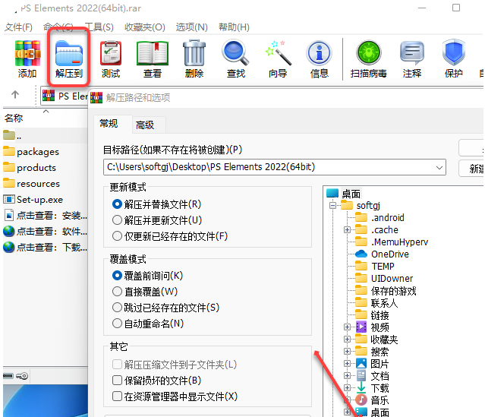Check 在资源管理器中显示文件(X) option
The image size is (485, 417).
pos(118,396)
